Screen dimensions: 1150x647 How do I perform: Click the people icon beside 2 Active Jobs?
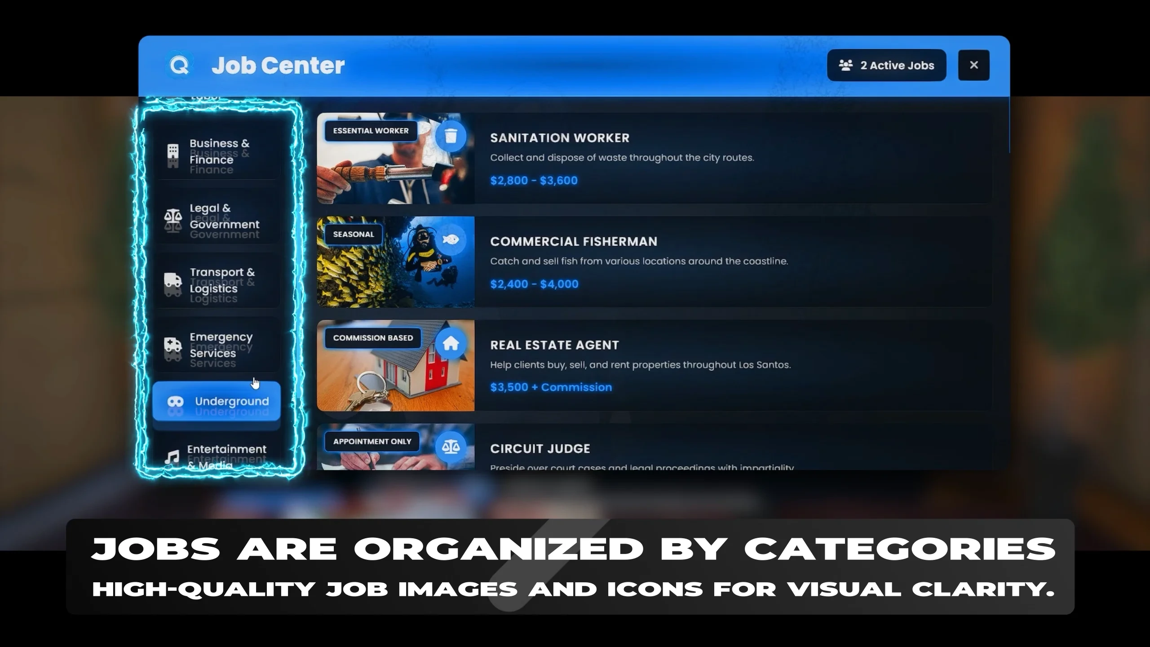pos(845,66)
